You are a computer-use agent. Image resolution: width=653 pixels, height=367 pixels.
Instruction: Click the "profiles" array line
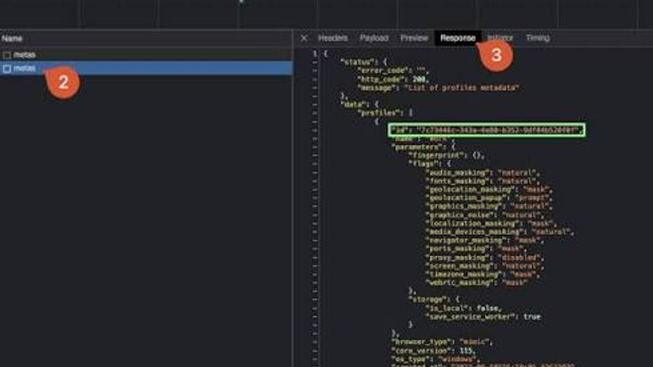385,113
